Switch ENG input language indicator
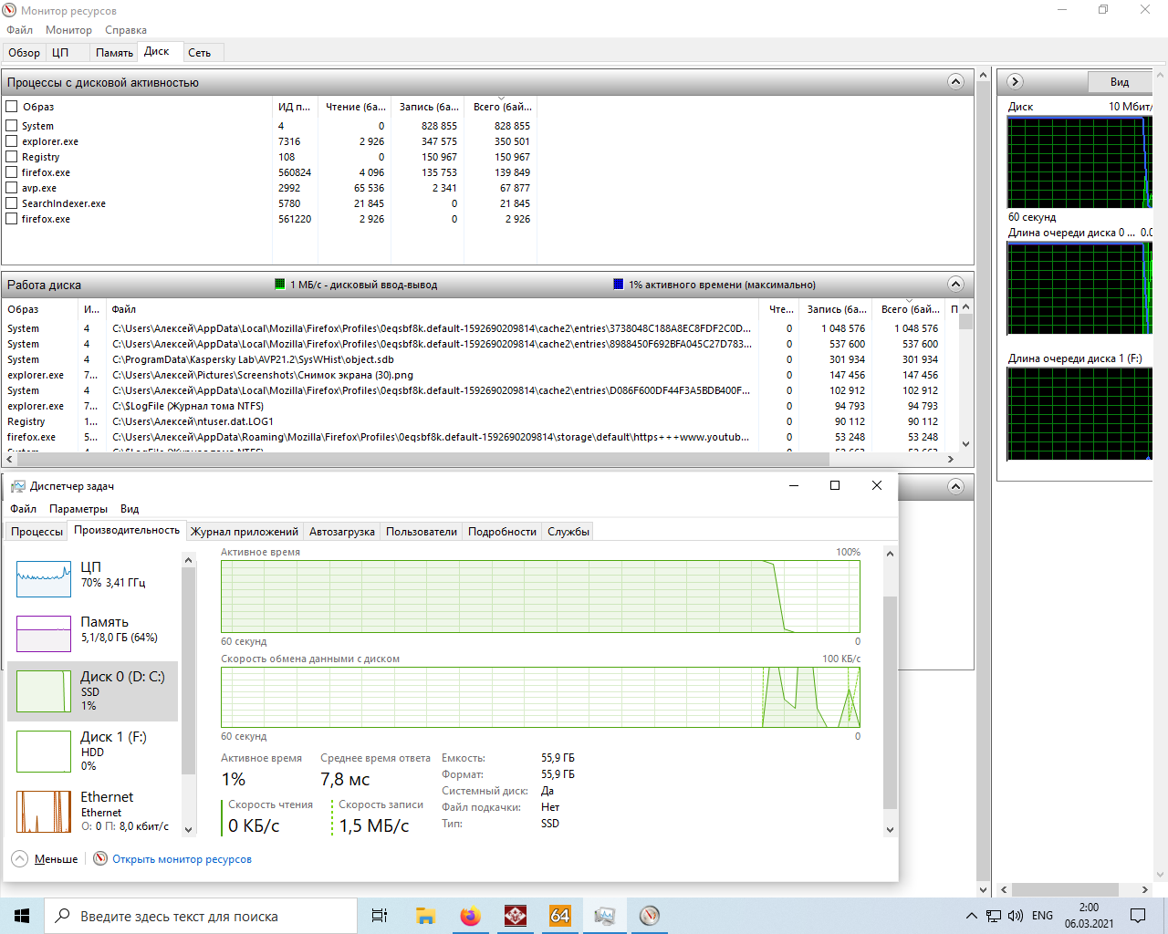The image size is (1168, 934). 1042,916
